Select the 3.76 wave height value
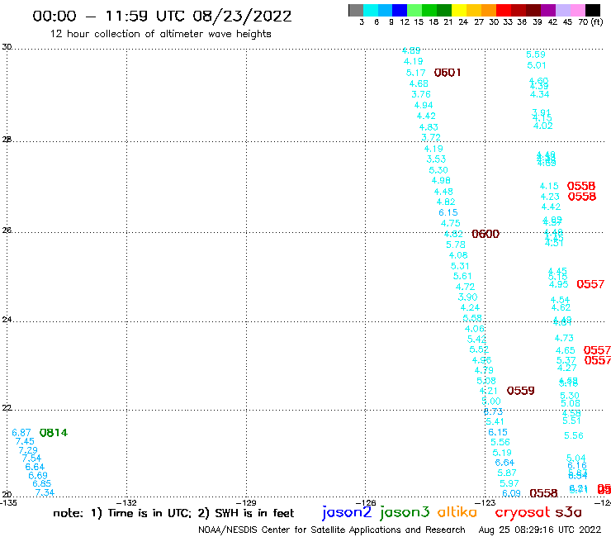This screenshot has width=611, height=537. pyautogui.click(x=421, y=94)
